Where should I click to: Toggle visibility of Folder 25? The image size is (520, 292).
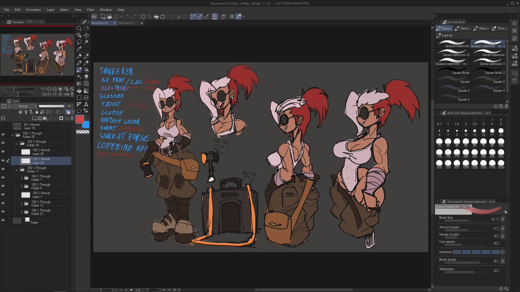(3, 135)
